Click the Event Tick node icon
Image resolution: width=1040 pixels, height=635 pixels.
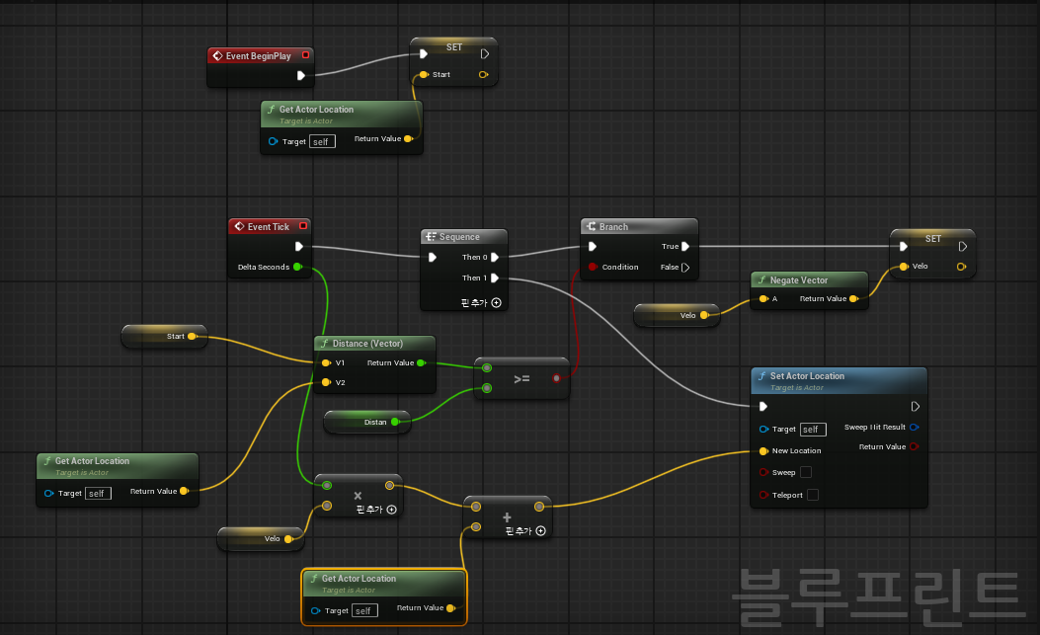239,226
